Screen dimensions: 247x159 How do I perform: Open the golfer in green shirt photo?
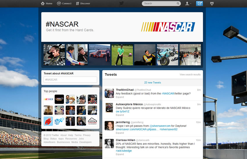click(122, 55)
